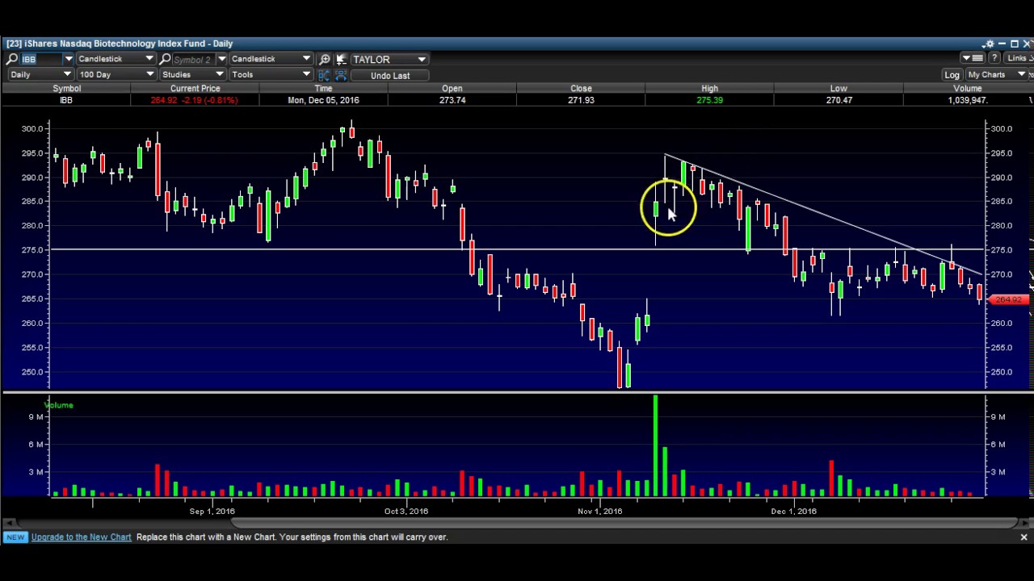
Task: Open the second Candlestick chart type dropdown
Action: (x=271, y=59)
